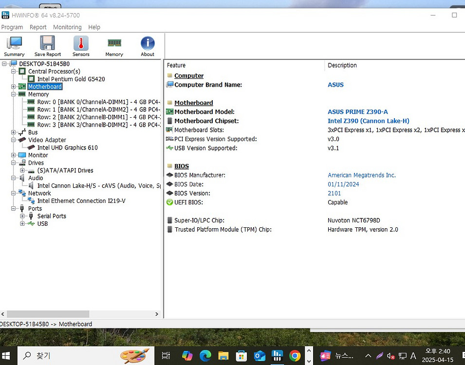Image resolution: width=465 pixels, height=365 pixels.
Task: Select memory Row: 3 BANK 3 entry
Action: [98, 125]
